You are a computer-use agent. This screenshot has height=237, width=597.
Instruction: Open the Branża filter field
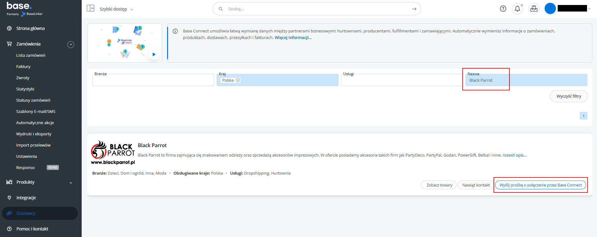coord(153,80)
